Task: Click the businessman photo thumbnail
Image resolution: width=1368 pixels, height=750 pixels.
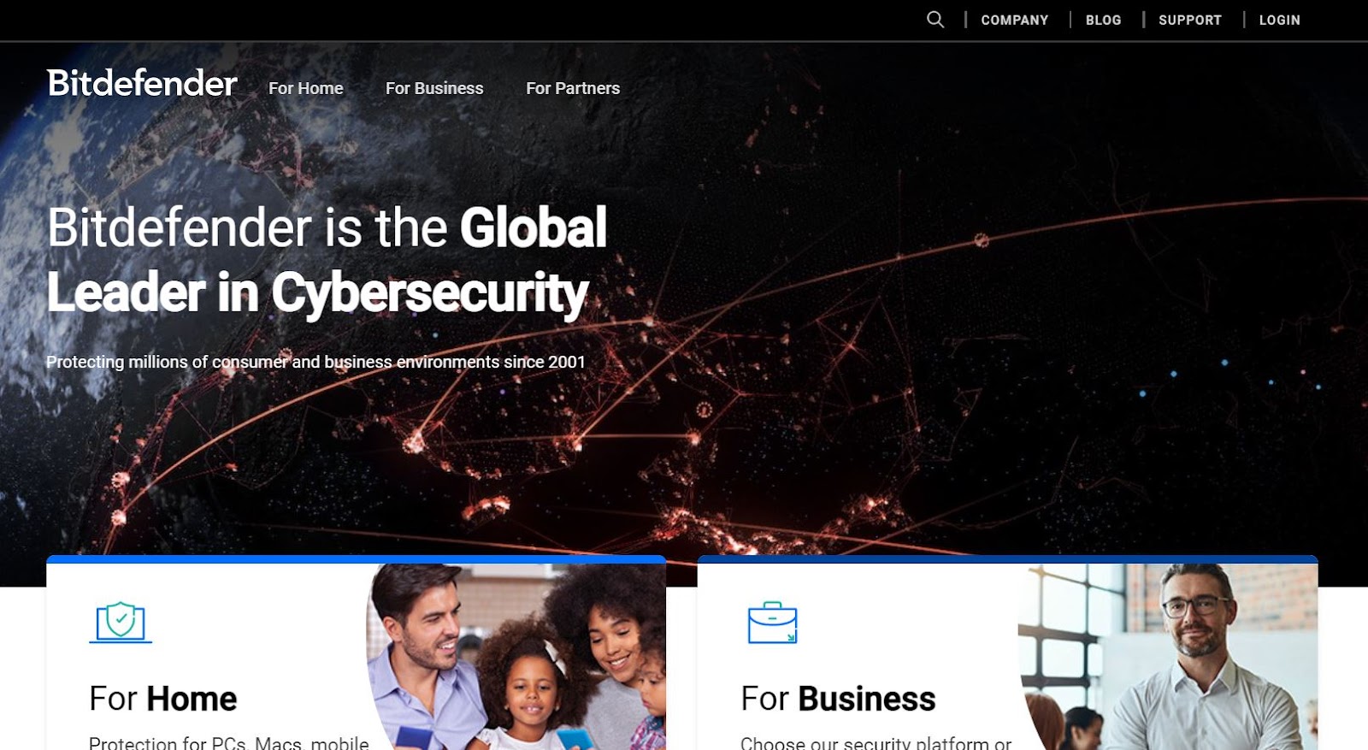Action: [x=1168, y=657]
